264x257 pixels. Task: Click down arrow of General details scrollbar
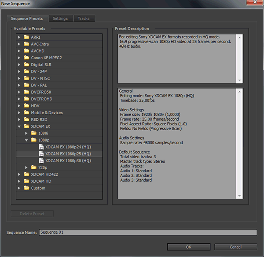pyautogui.click(x=239, y=196)
